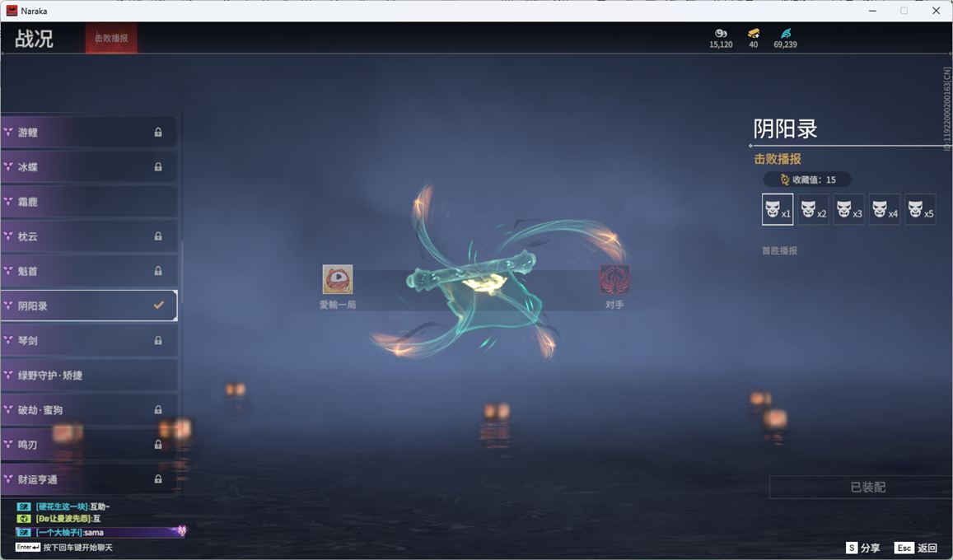The height and width of the screenshot is (560, 953).
Task: Select the x4 kill mask icon
Action: (x=885, y=209)
